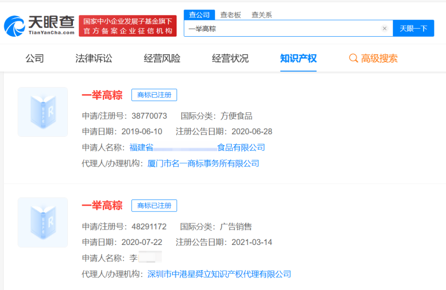The height and width of the screenshot is (290, 446).
Task: Open the TianYanCha logo homepage
Action: (39, 26)
